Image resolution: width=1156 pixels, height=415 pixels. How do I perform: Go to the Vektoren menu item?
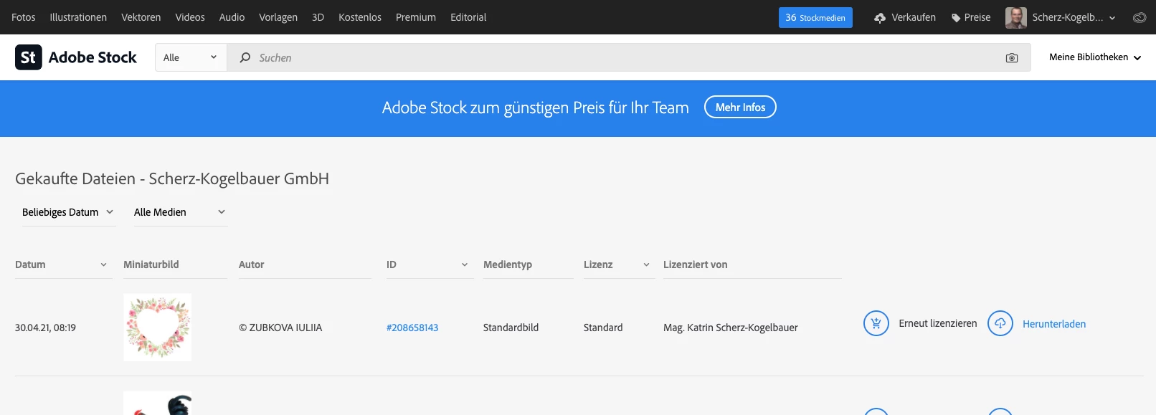pyautogui.click(x=141, y=17)
